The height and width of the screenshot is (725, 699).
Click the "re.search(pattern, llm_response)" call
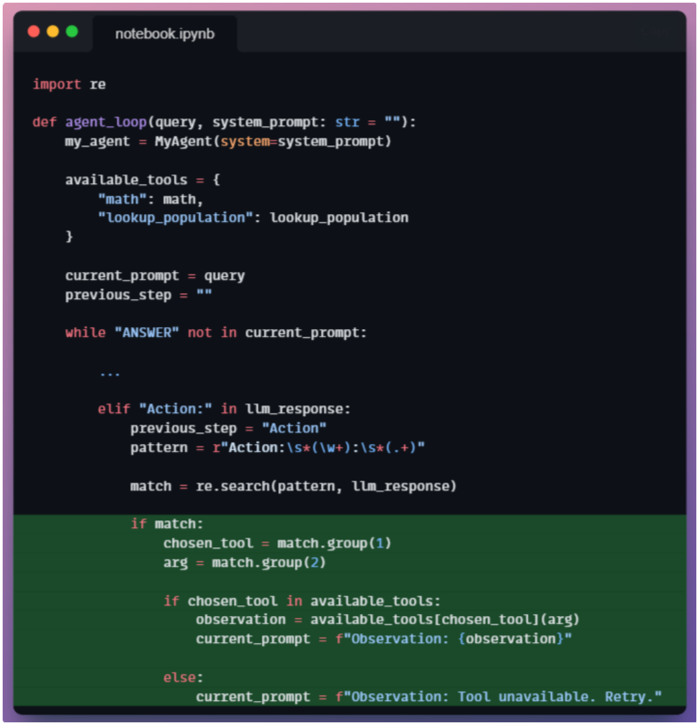326,486
